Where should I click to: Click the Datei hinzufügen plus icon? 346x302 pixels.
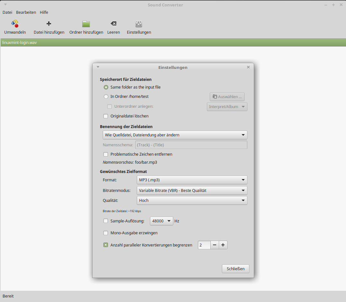(x=49, y=23)
